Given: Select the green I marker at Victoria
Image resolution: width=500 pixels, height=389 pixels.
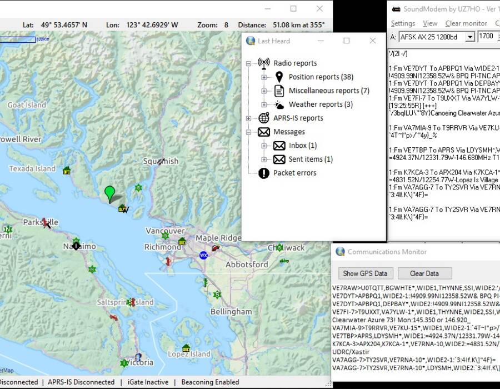Looking at the screenshot, I should click(x=124, y=363).
